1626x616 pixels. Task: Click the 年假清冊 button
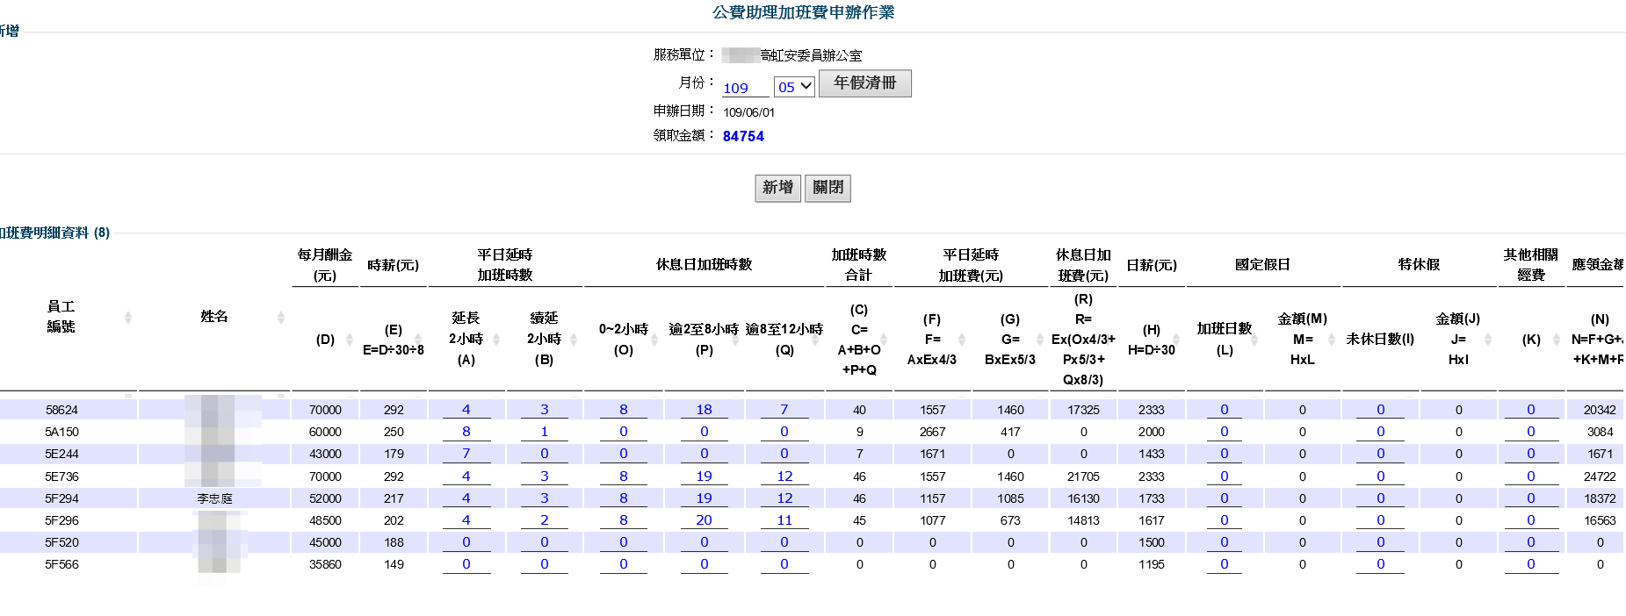pyautogui.click(x=864, y=83)
